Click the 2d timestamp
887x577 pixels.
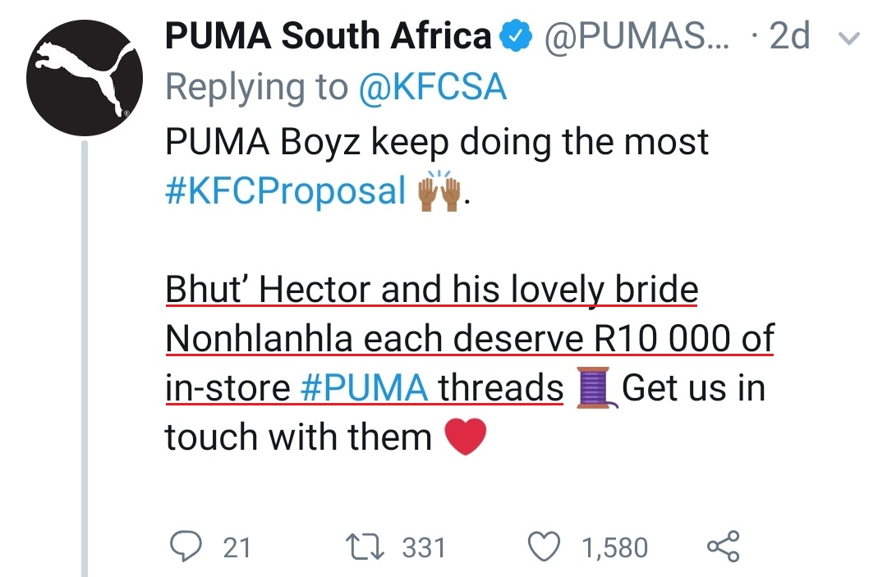pyautogui.click(x=788, y=37)
